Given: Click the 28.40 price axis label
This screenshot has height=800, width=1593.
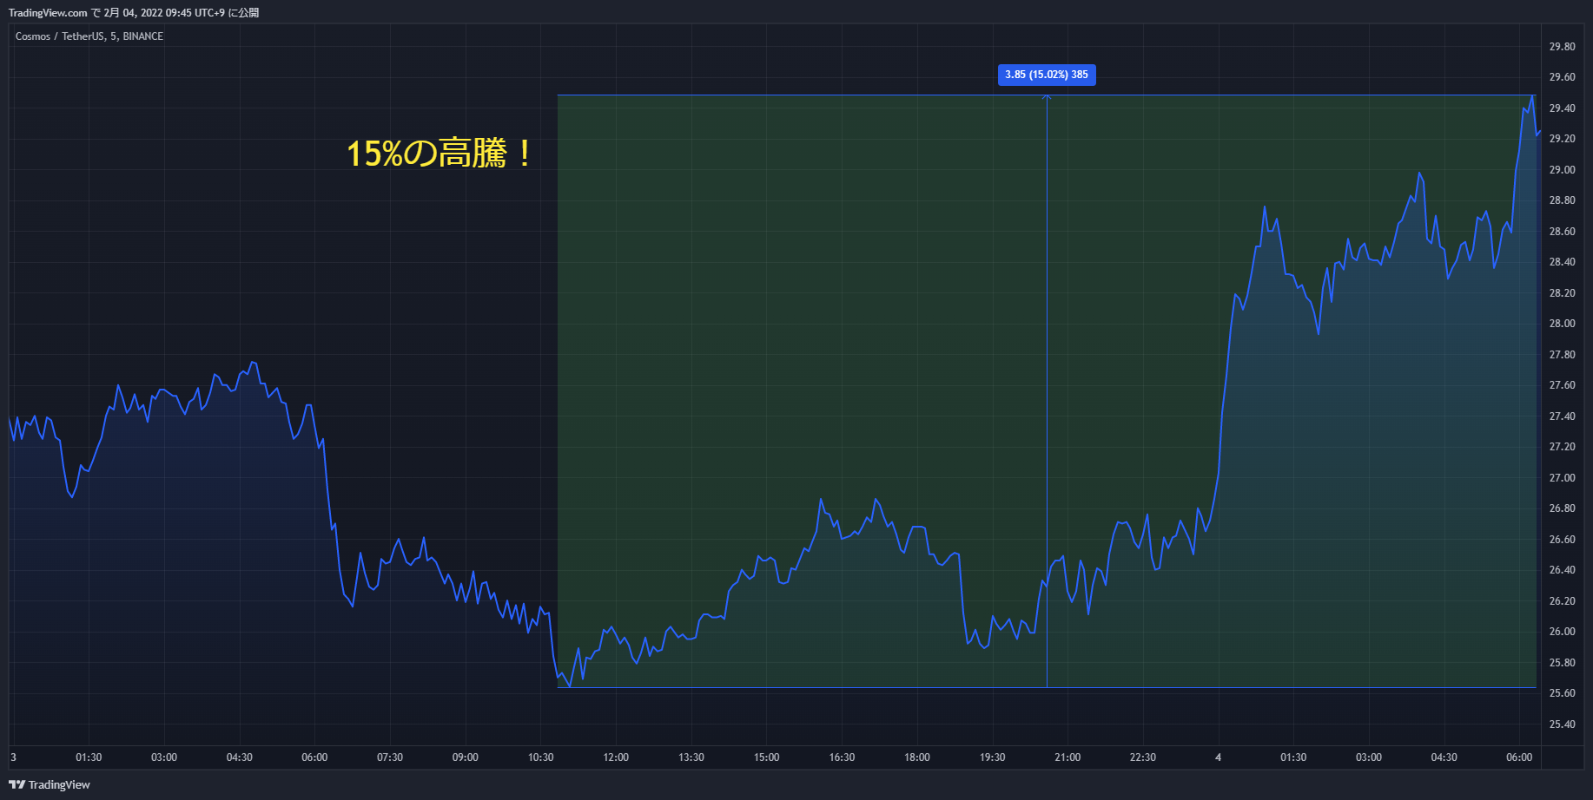Looking at the screenshot, I should [1562, 262].
